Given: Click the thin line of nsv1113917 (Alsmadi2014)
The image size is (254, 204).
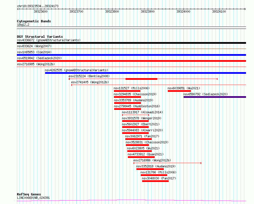Looking at the screenshot, I should point(136,115).
